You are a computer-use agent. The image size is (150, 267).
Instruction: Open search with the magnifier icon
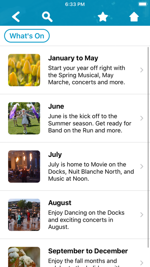(x=47, y=17)
